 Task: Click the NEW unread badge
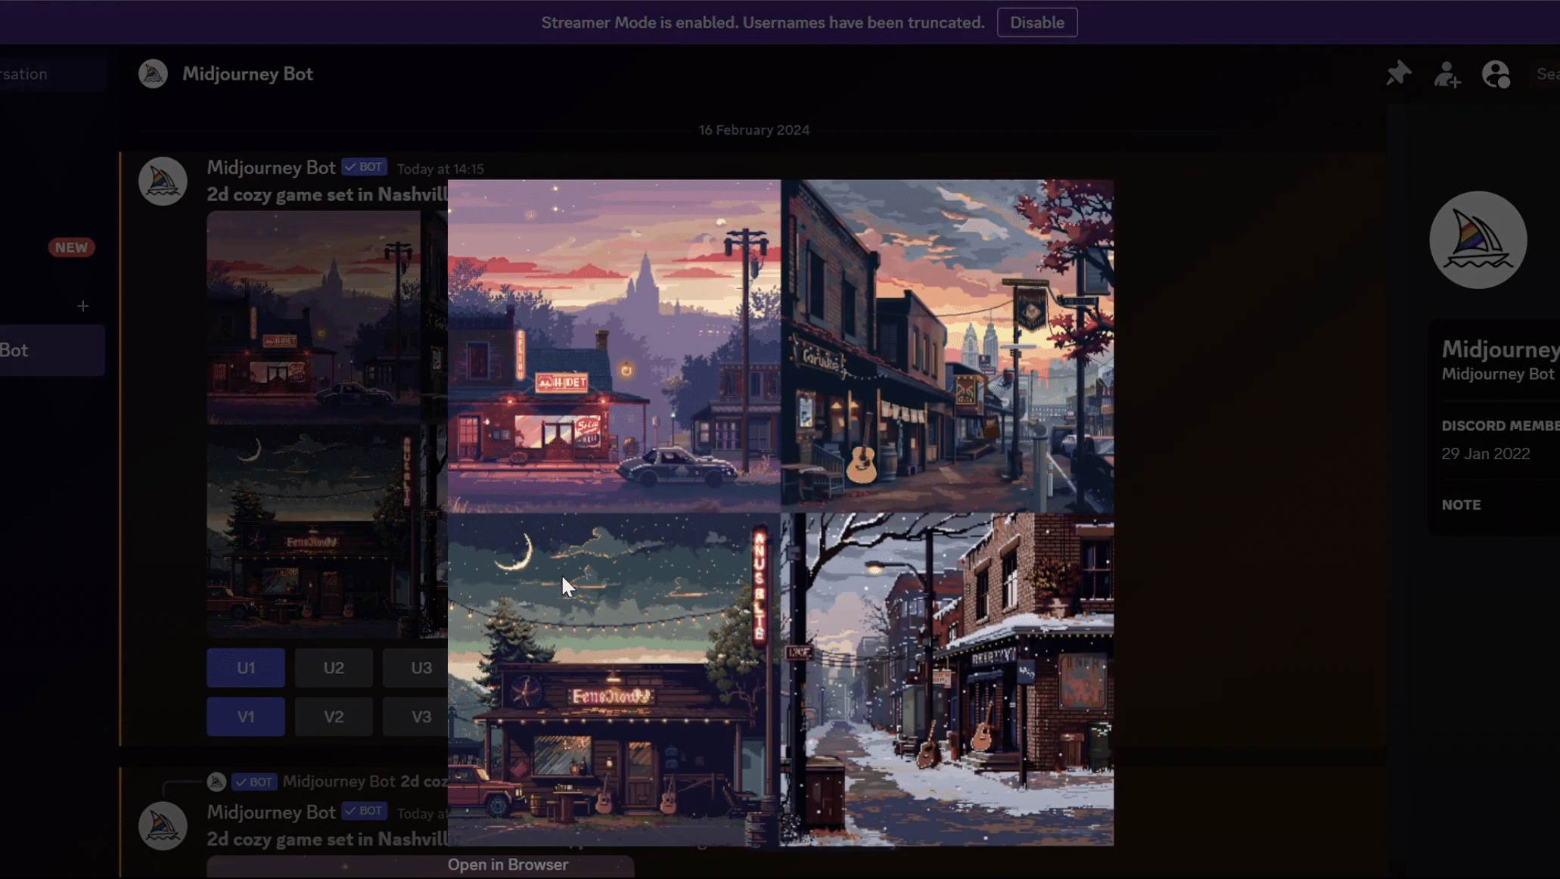click(71, 247)
